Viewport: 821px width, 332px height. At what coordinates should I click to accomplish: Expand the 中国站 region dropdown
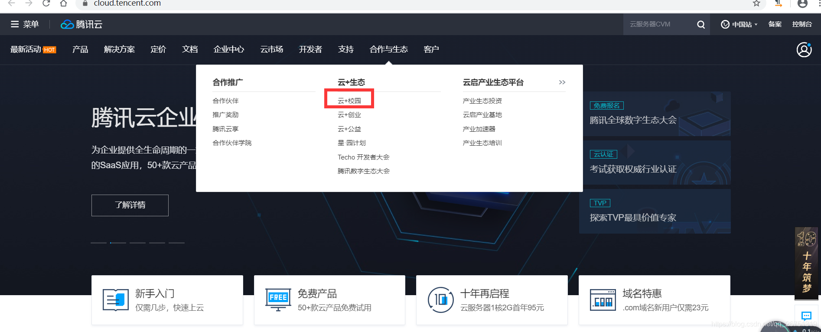(x=739, y=24)
